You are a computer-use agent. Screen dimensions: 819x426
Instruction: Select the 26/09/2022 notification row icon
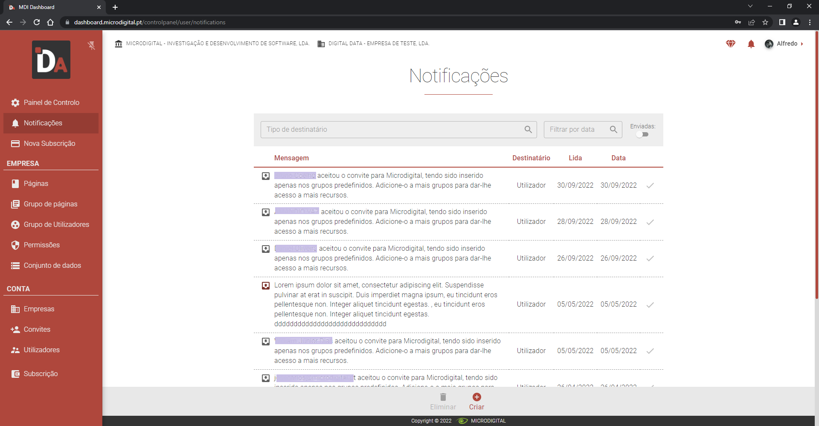(x=266, y=249)
